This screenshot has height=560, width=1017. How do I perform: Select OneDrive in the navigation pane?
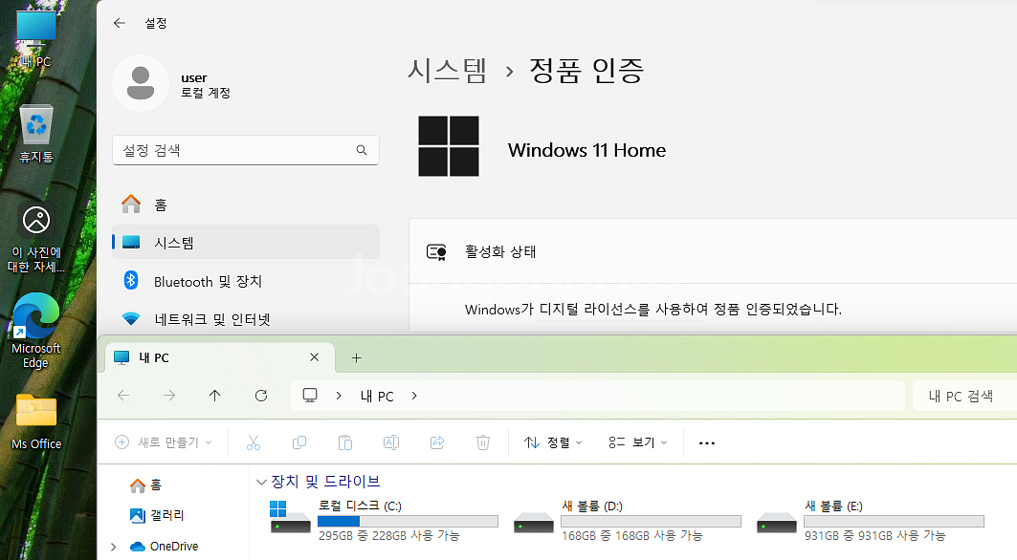tap(165, 547)
